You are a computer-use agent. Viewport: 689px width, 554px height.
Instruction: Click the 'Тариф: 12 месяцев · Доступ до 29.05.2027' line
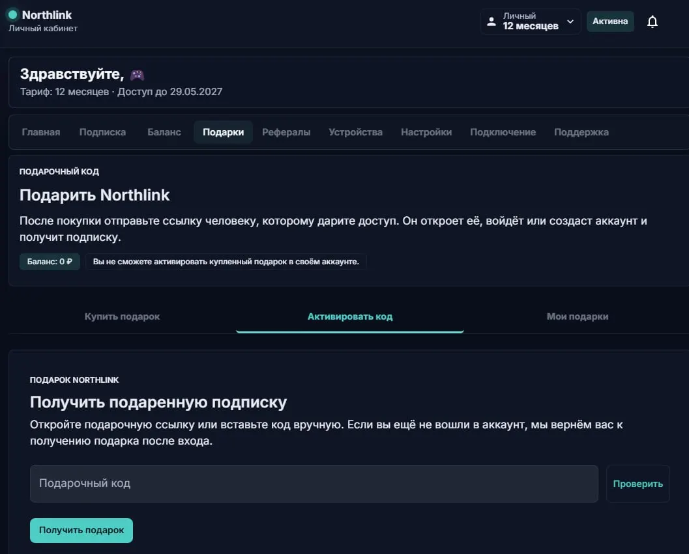pyautogui.click(x=121, y=92)
